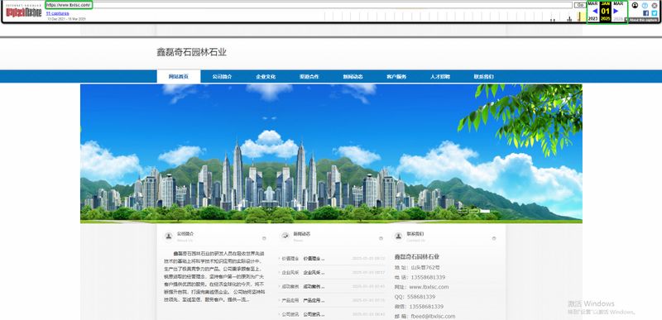662x320 pixels.
Task: Click the 公司简介 section person icon
Action: click(169, 236)
